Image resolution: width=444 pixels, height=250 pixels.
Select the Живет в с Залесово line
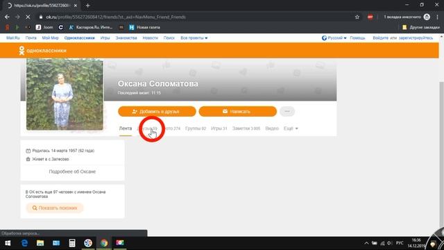[51, 159]
